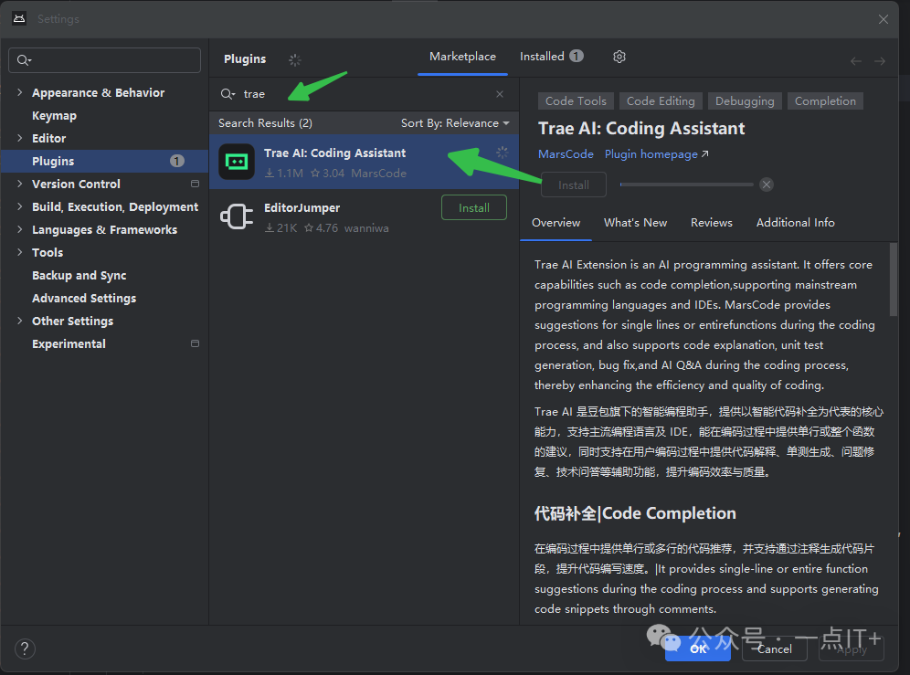Click the Code Tools tag

coord(576,101)
